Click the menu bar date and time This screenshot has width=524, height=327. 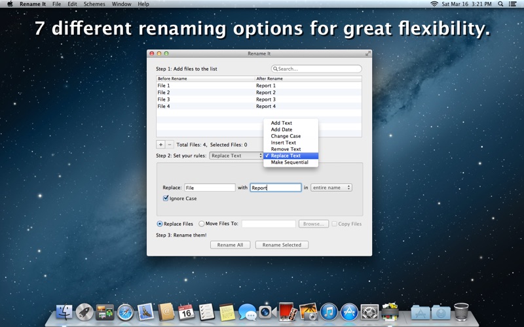466,4
